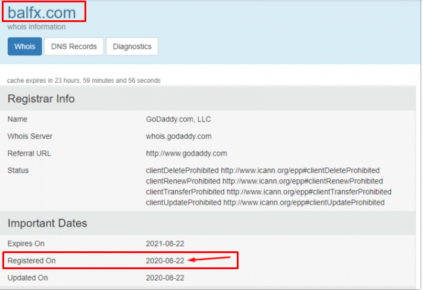Click the Updated On label

tap(28, 278)
